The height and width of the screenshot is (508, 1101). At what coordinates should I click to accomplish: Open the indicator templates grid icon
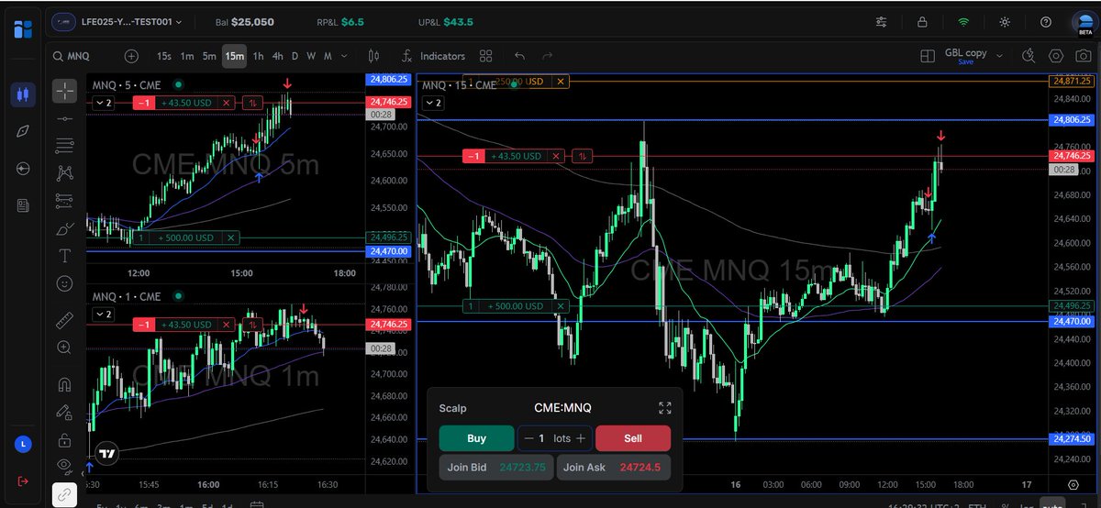tap(486, 56)
